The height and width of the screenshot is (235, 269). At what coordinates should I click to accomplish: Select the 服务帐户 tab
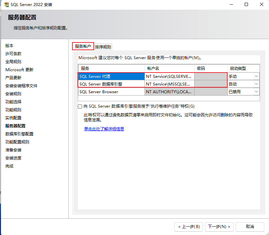(83, 46)
